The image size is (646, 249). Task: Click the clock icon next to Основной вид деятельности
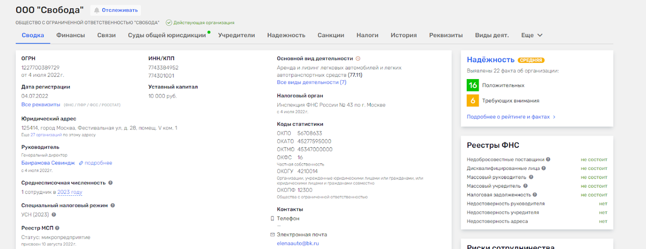(x=358, y=58)
